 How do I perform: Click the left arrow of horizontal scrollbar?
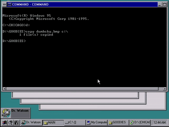coord(4,89)
